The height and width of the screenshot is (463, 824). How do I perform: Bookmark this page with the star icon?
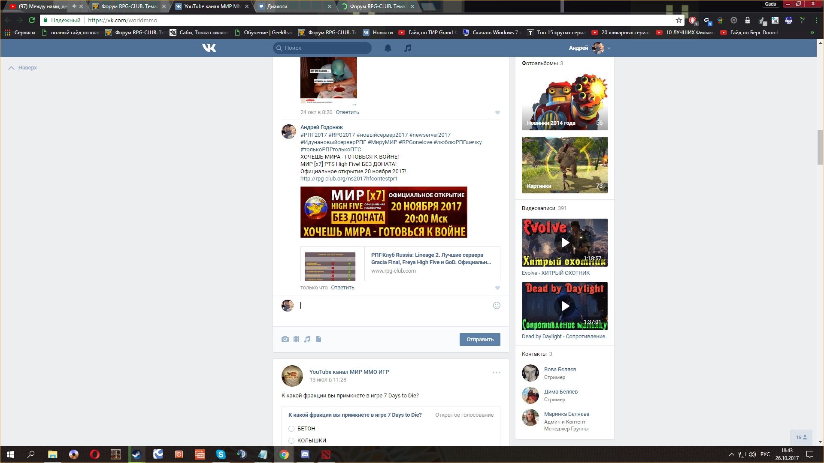pos(679,20)
